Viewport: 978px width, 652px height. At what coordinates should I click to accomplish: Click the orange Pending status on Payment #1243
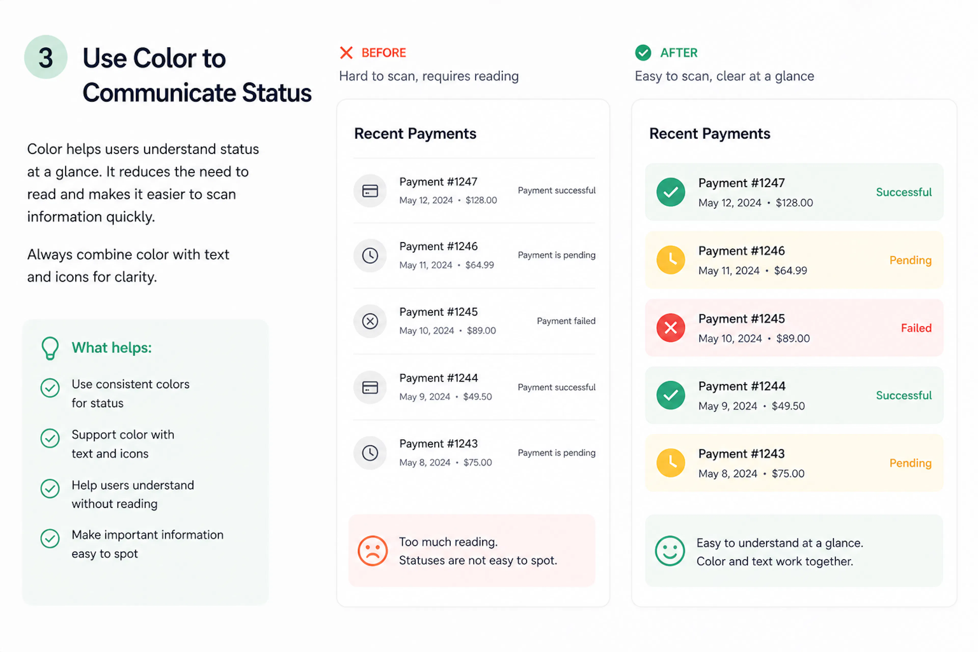[x=910, y=463]
